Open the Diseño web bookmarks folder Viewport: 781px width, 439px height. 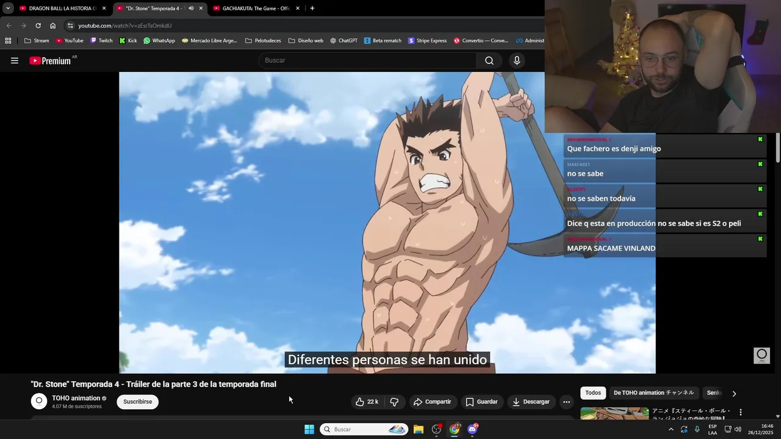(306, 41)
